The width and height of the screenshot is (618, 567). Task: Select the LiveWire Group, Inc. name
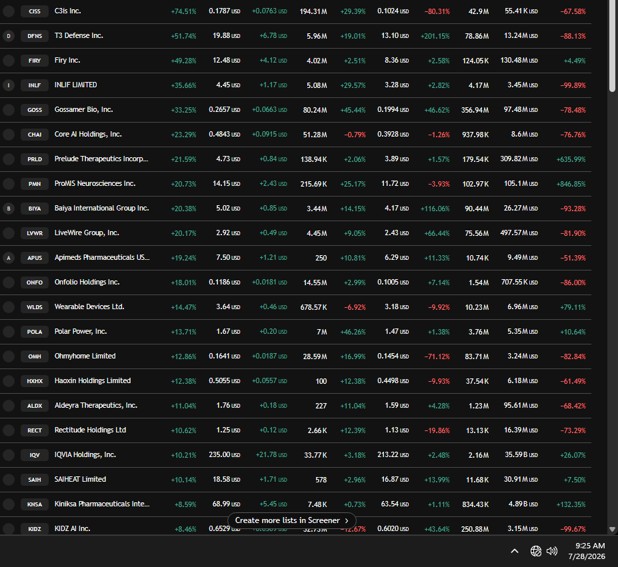coord(87,233)
